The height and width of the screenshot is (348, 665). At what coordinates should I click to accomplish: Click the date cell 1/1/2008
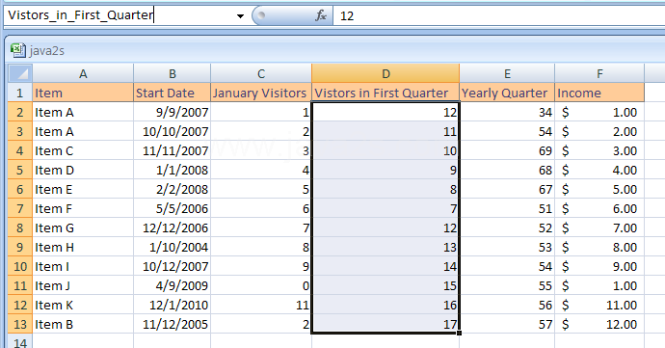pyautogui.click(x=173, y=170)
